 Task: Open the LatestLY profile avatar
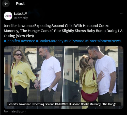(x=8, y=16)
